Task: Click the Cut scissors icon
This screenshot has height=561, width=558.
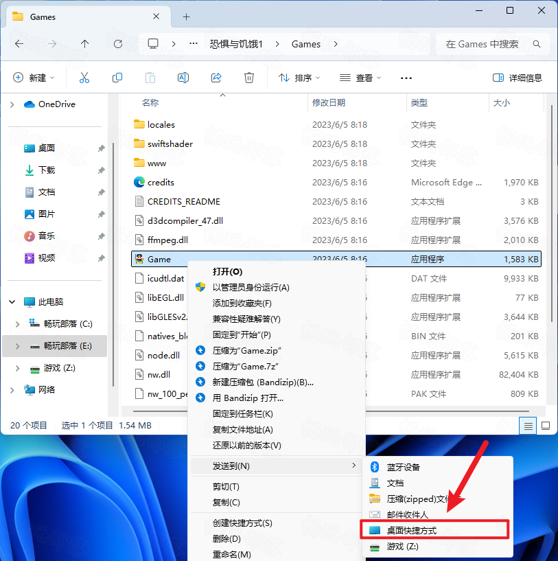Action: pos(84,78)
